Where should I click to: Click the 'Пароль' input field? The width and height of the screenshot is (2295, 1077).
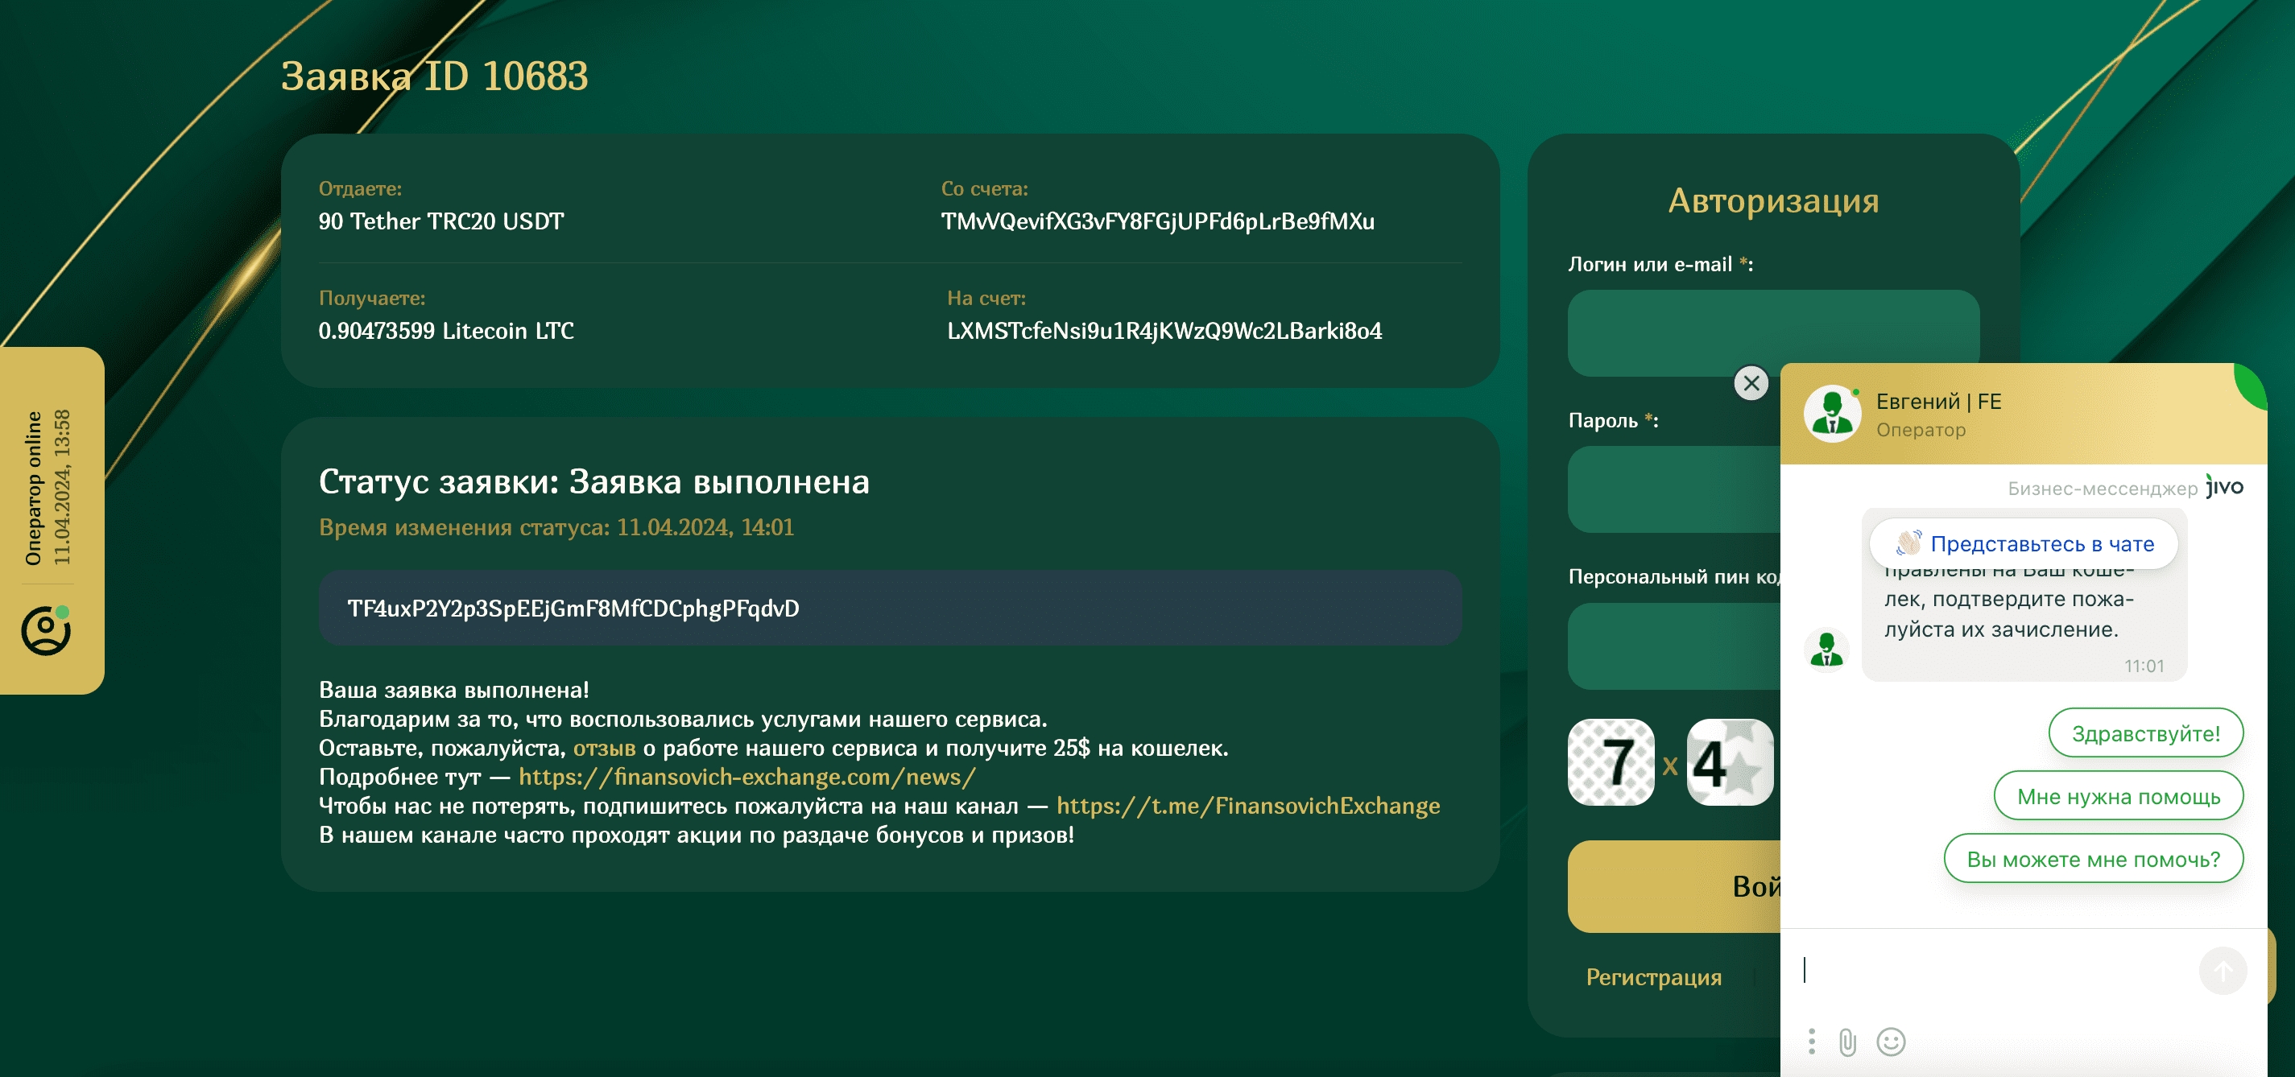click(x=1674, y=489)
